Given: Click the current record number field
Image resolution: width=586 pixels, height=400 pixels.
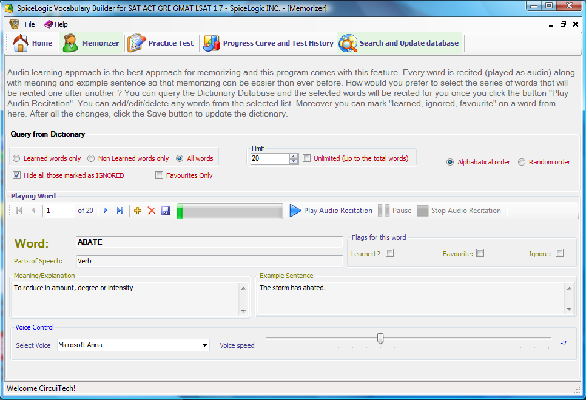Looking at the screenshot, I should pyautogui.click(x=59, y=211).
